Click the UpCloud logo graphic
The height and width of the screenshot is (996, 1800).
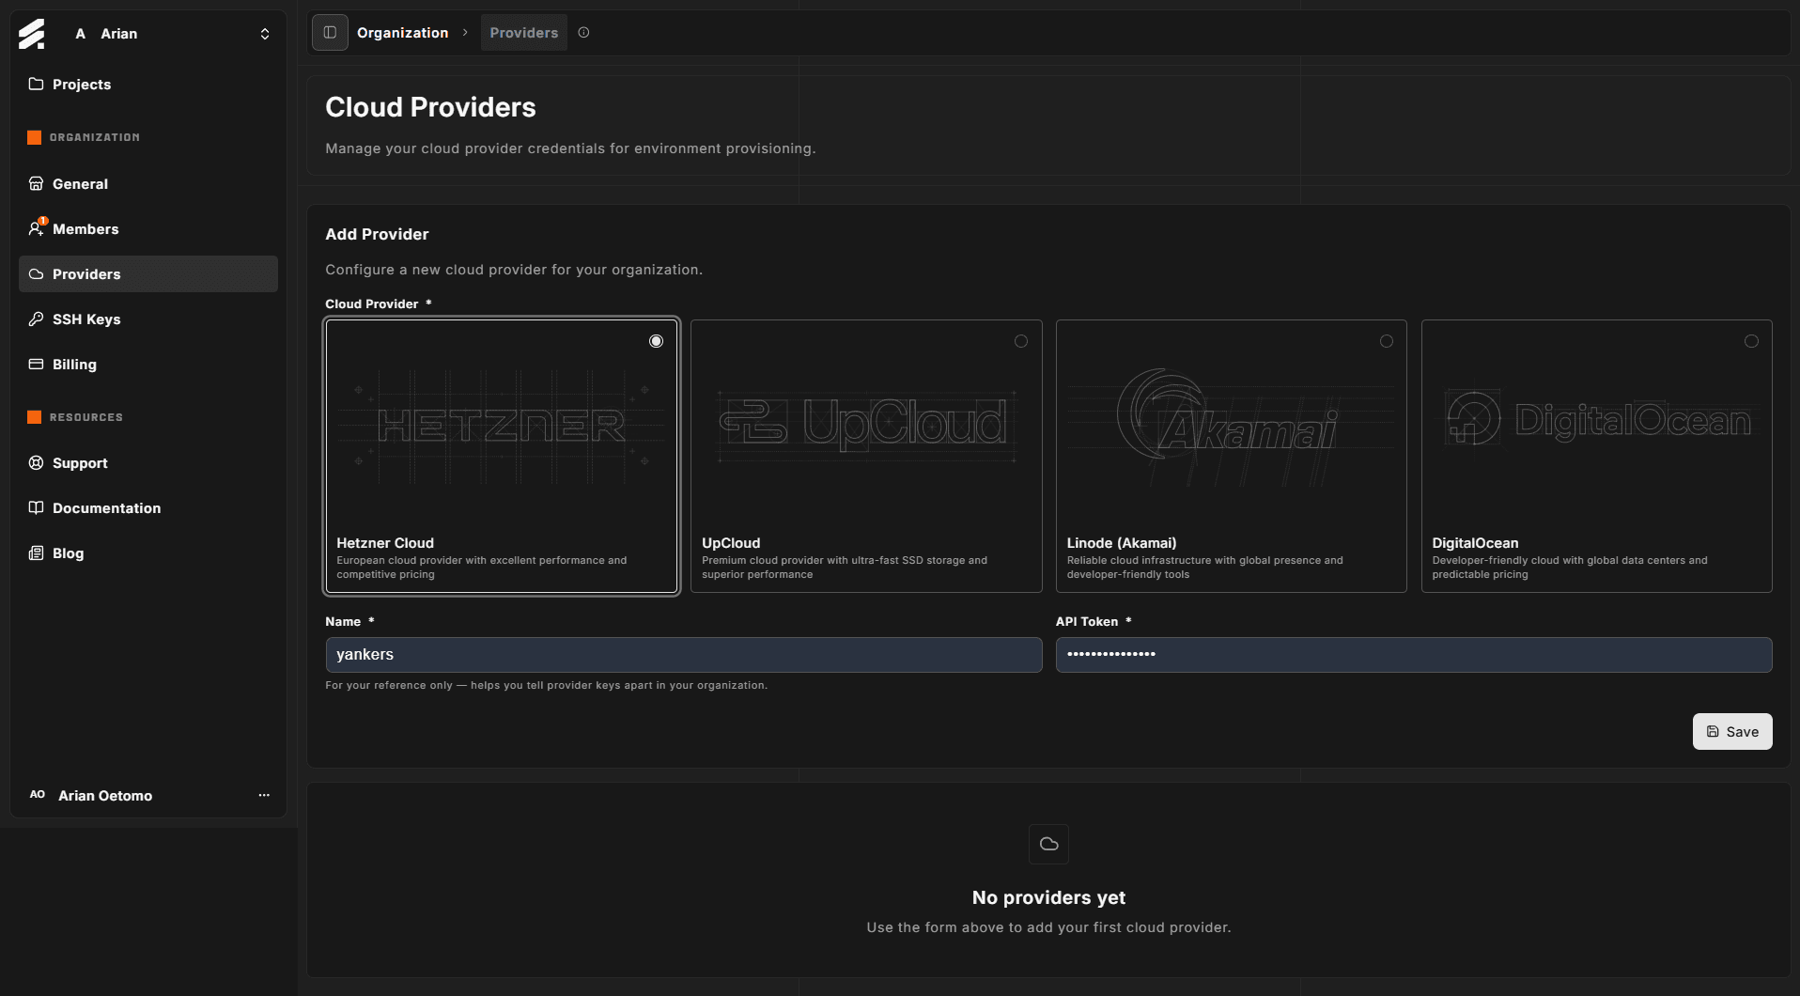pos(866,426)
